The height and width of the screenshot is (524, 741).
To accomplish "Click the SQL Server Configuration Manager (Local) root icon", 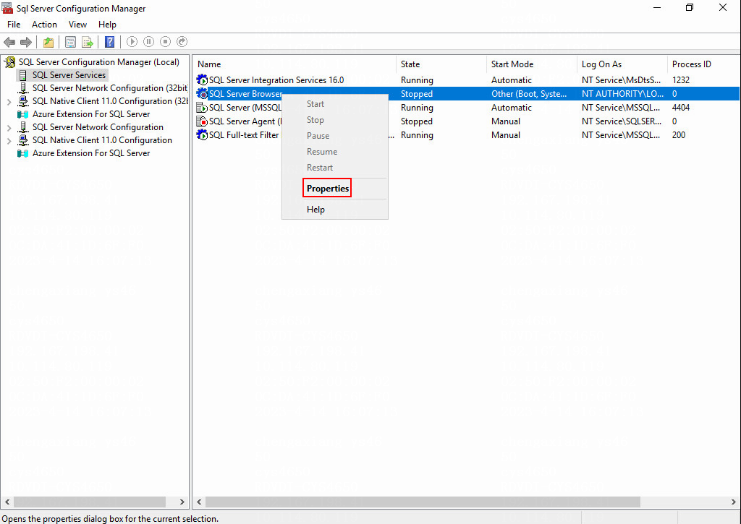I will click(10, 62).
